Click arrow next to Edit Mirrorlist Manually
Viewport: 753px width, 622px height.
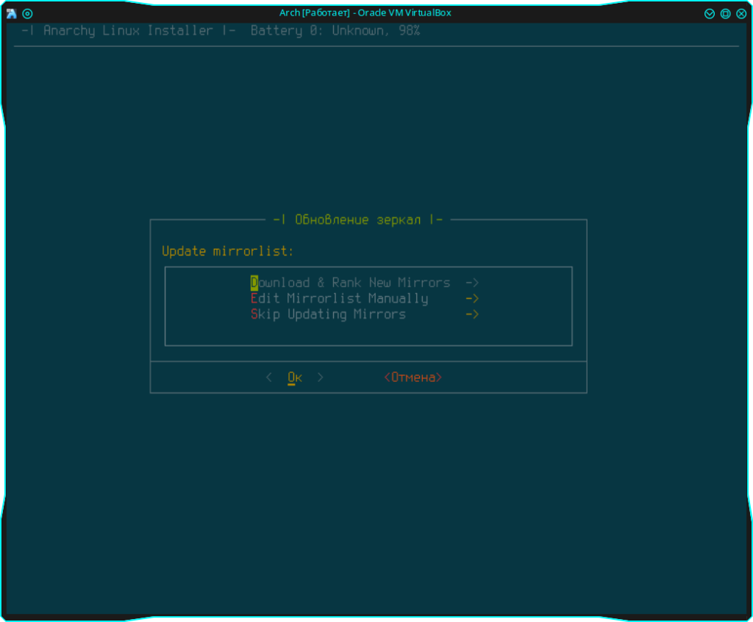472,299
